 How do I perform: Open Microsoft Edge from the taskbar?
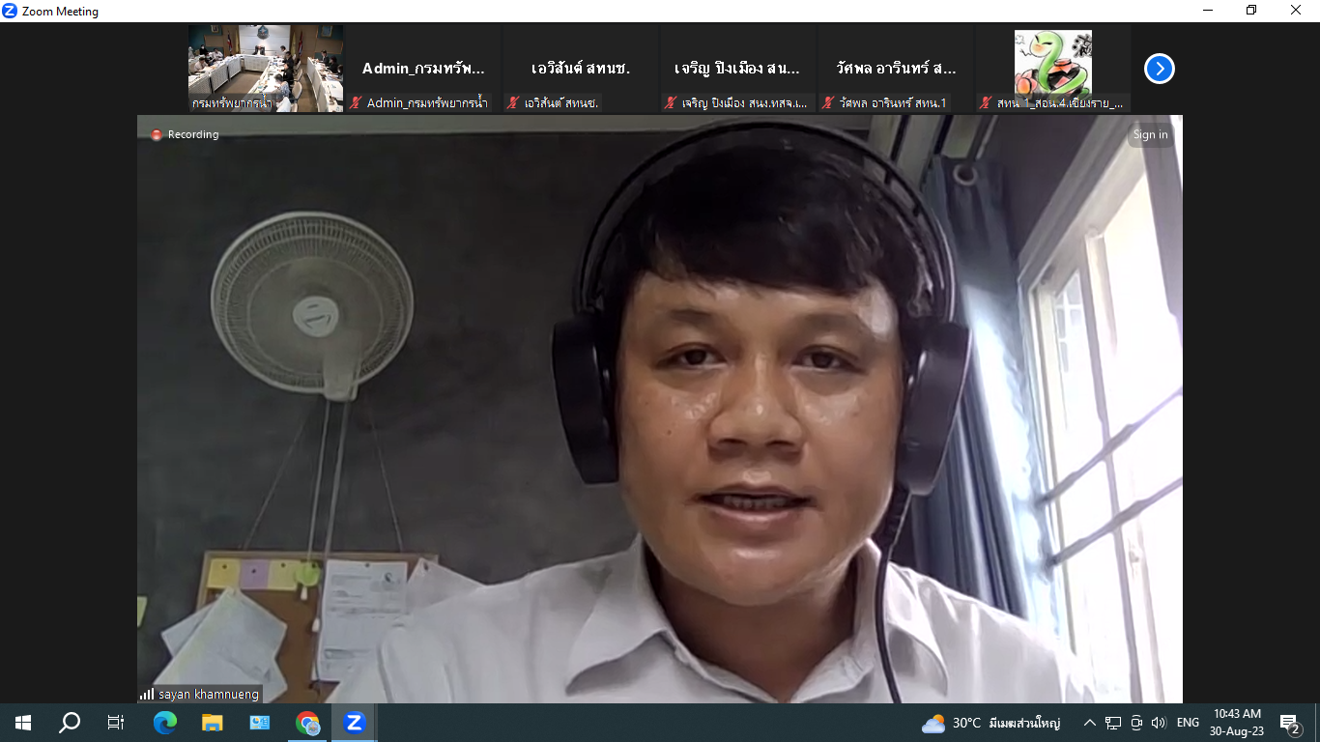(165, 723)
